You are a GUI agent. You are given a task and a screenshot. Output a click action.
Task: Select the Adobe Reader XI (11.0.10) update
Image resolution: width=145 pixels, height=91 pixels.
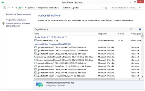pyautogui.click(x=47, y=40)
